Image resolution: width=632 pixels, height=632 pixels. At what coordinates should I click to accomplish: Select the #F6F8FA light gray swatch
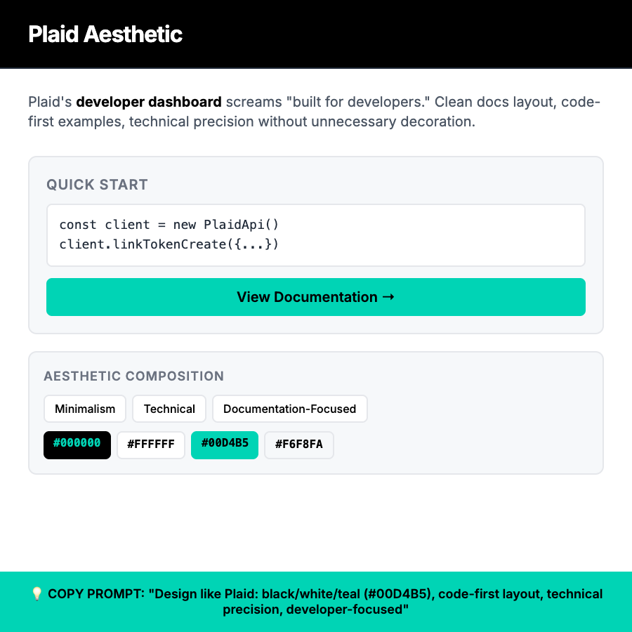click(298, 445)
